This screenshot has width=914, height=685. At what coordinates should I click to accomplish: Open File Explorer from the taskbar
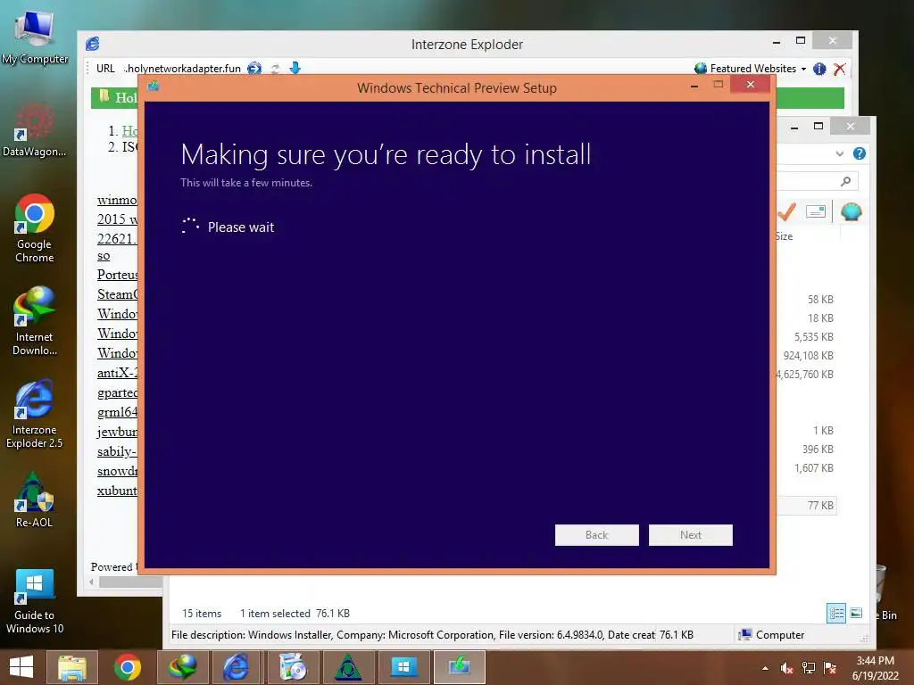pos(71,667)
